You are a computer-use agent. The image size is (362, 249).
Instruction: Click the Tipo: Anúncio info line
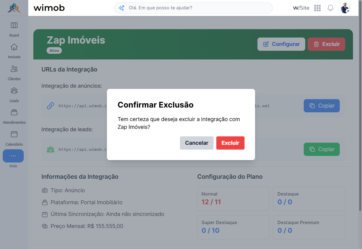63,190
